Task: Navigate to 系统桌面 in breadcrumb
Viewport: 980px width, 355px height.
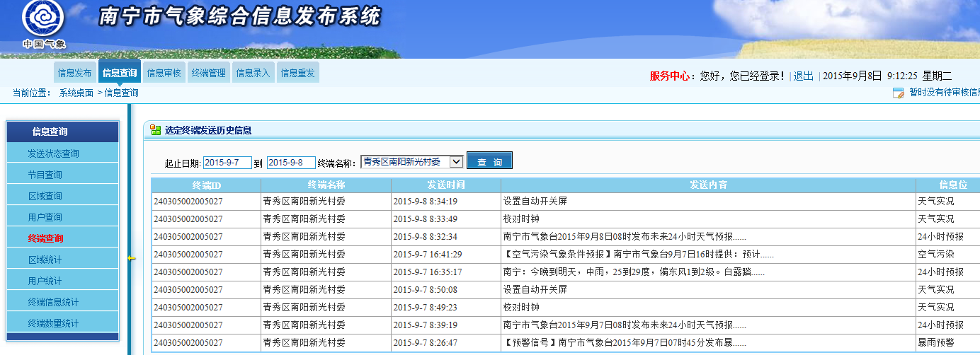Action: 76,93
